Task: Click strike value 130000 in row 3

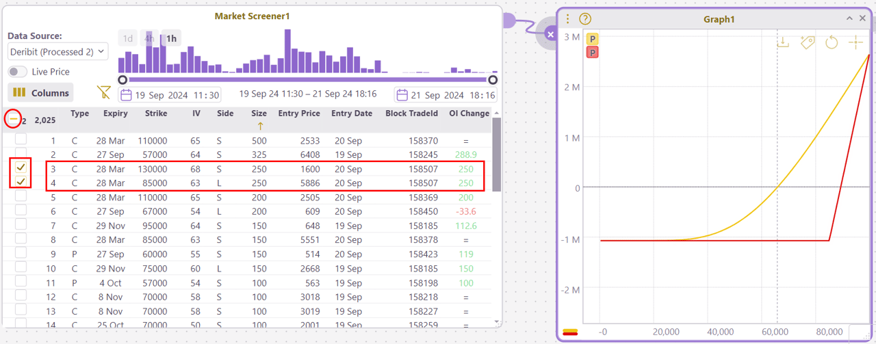Action: point(151,169)
